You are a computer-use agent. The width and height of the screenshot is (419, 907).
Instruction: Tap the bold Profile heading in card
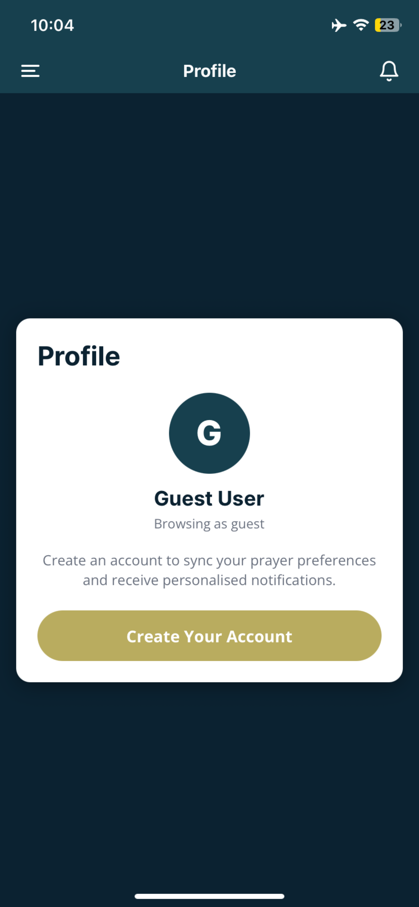click(79, 356)
